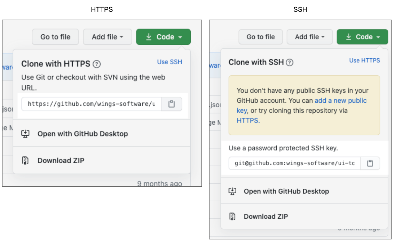This screenshot has width=395, height=244.
Task: Click ZIP file icon in HTTPS panel
Action: (x=25, y=160)
